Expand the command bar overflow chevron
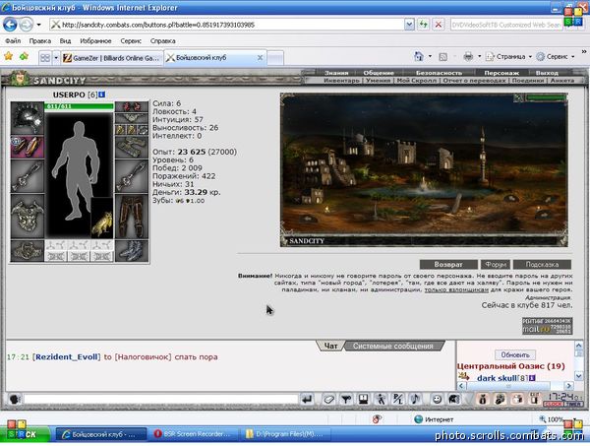The width and height of the screenshot is (590, 446). 583,51
